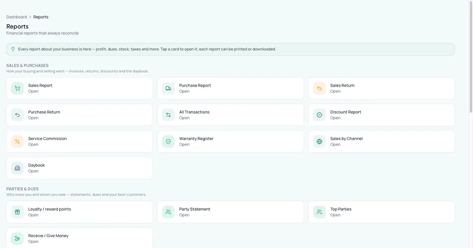Click the Daybook building icon

click(x=17, y=168)
